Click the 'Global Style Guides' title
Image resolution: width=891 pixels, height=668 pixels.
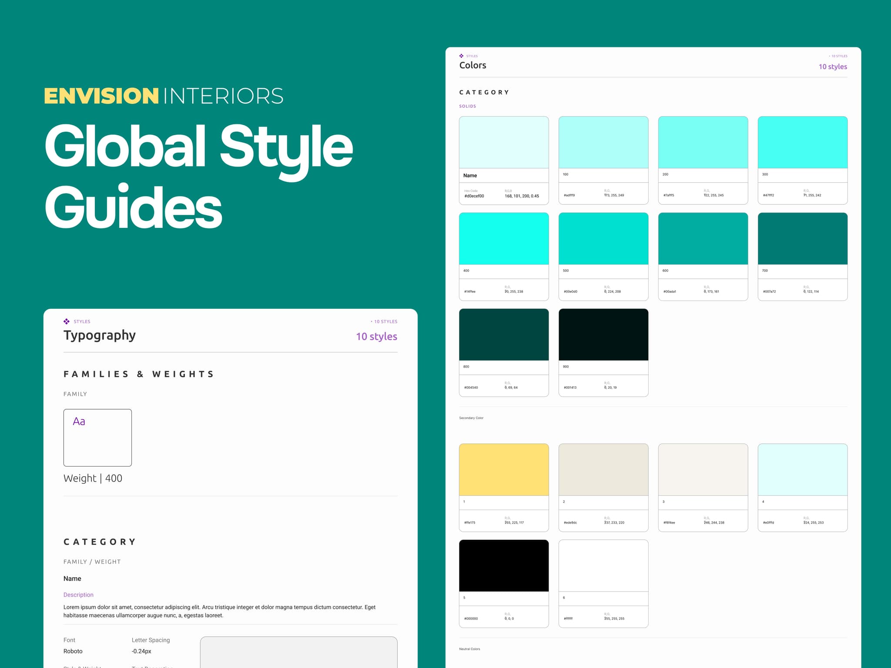[x=198, y=176]
